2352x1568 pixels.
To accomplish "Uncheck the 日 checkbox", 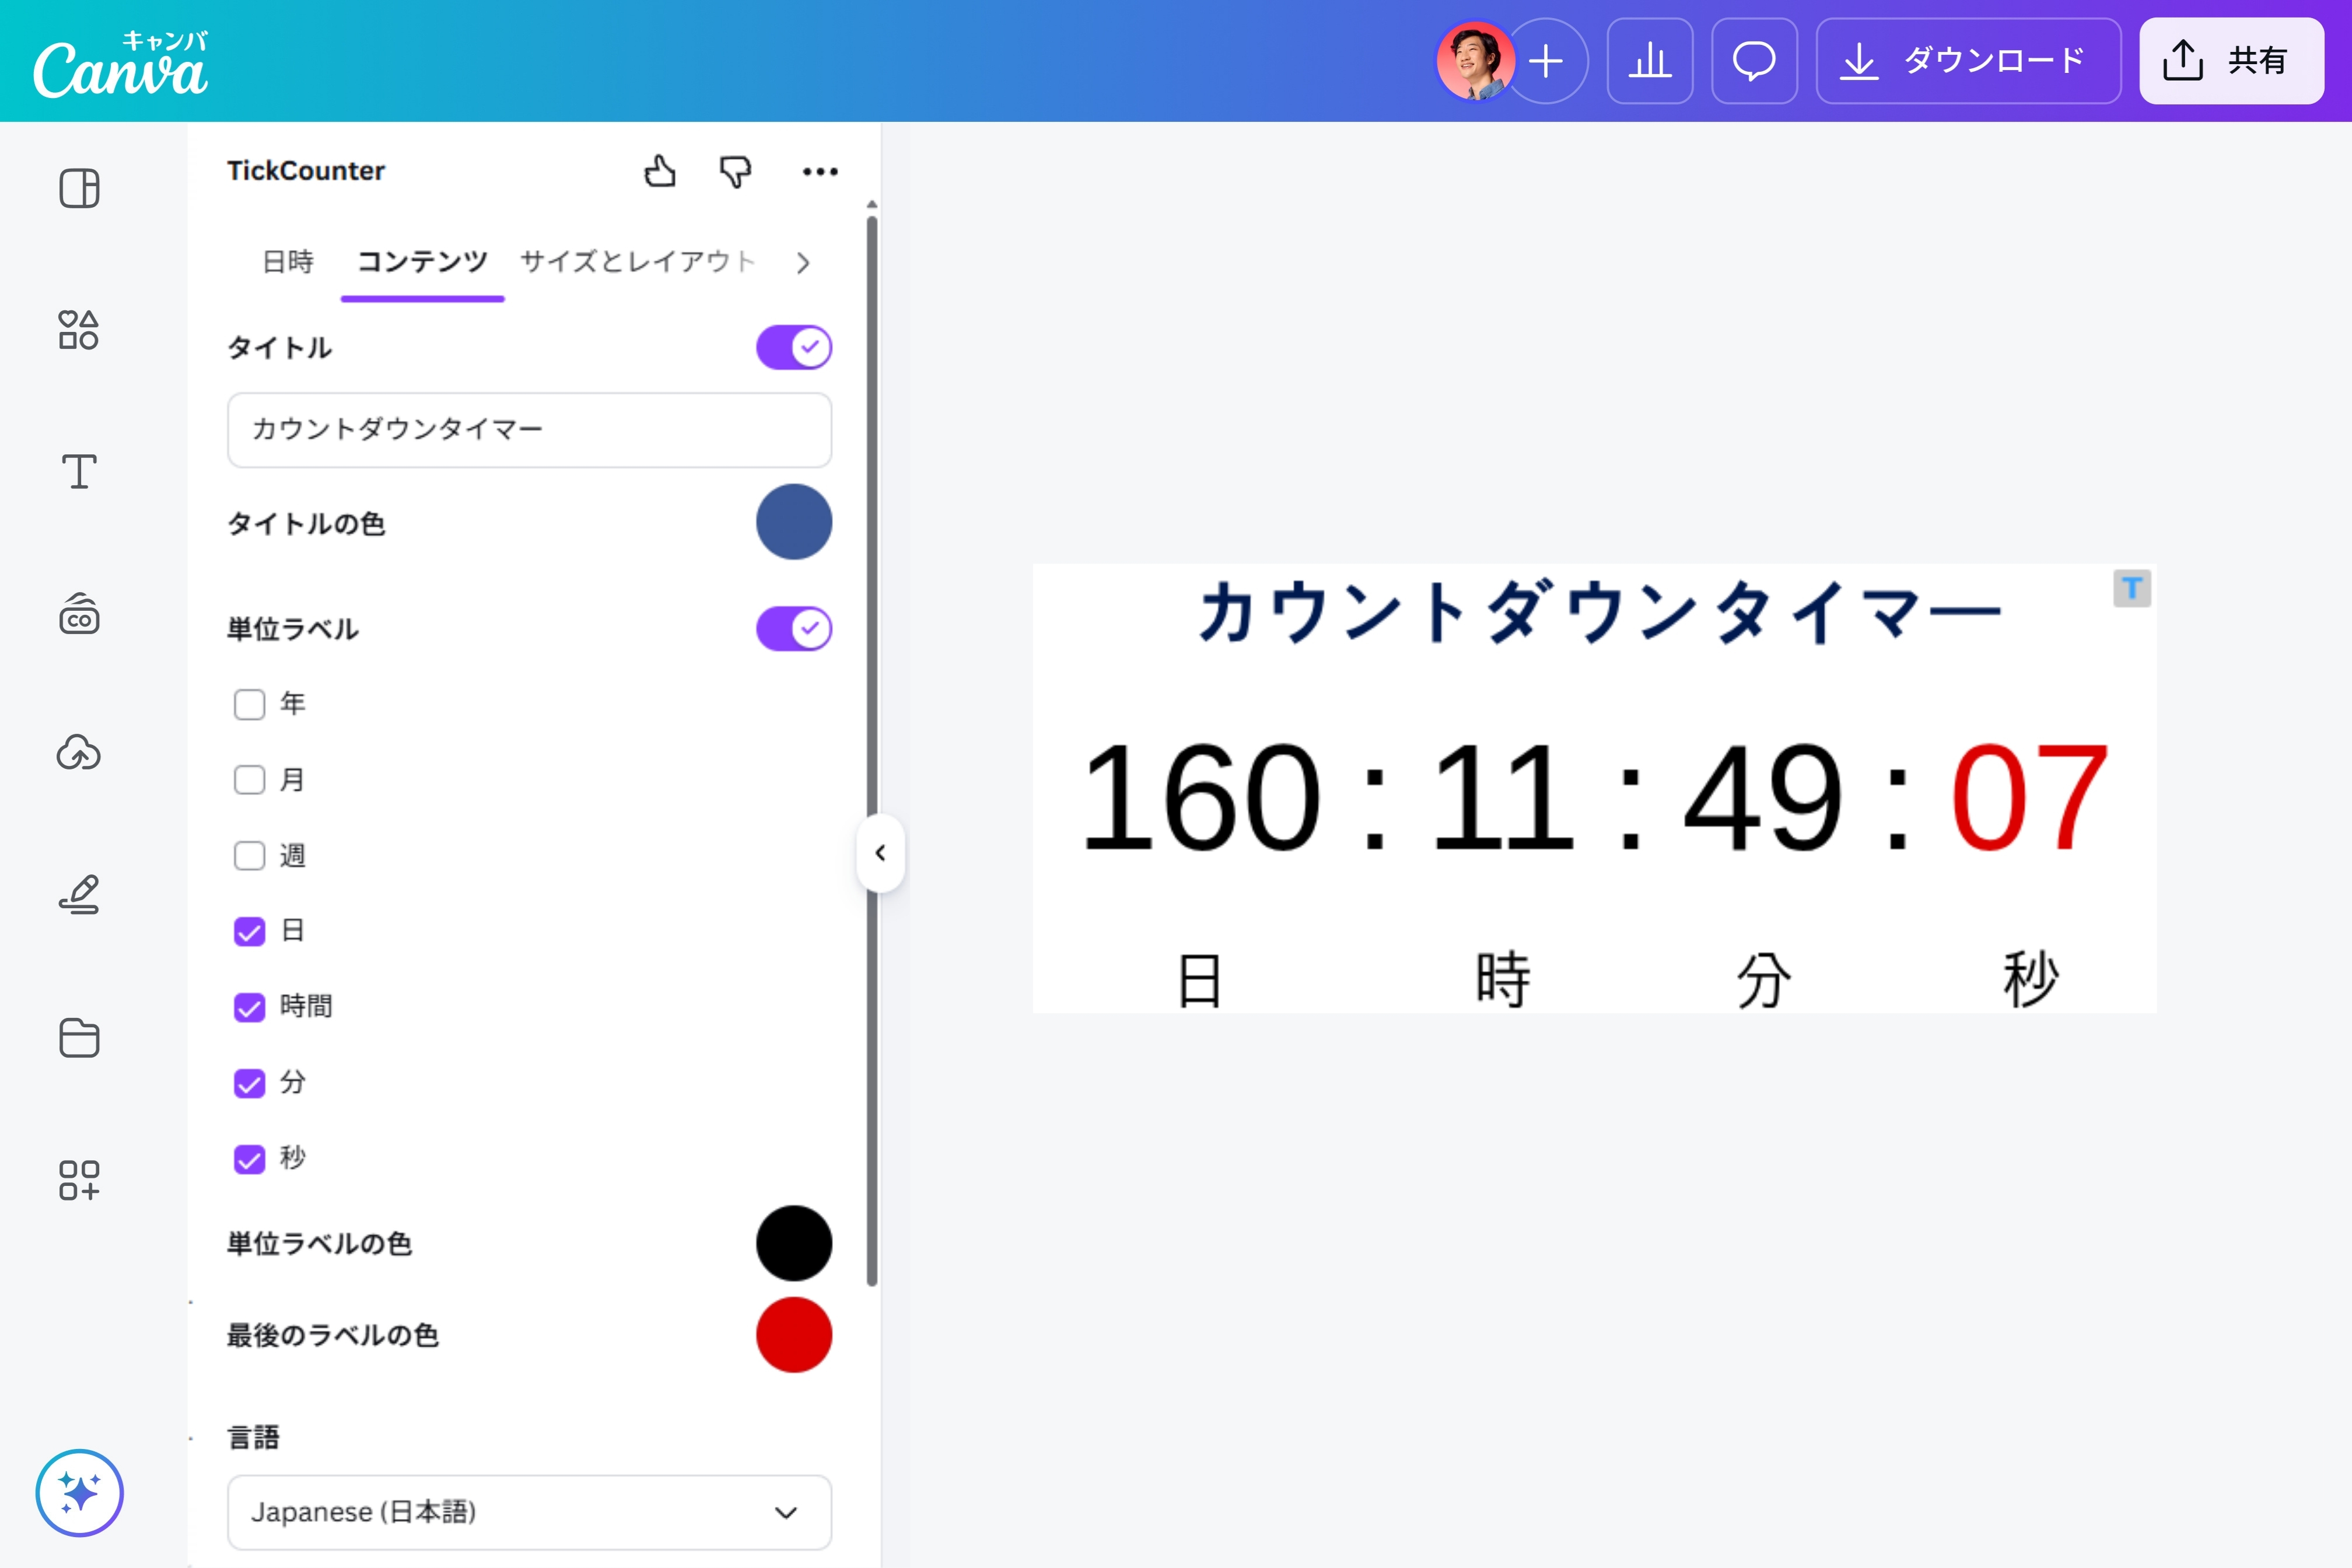I will coord(249,931).
